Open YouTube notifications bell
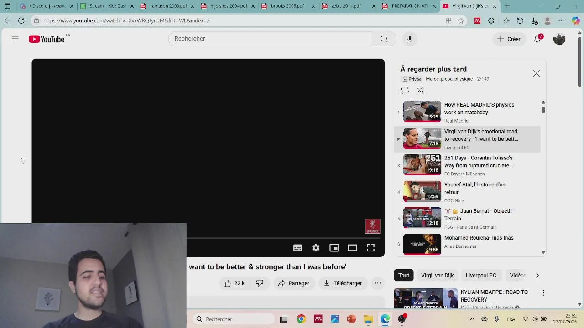The image size is (584, 328). coord(537,39)
